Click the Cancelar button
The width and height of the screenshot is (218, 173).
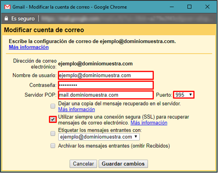(x=83, y=164)
